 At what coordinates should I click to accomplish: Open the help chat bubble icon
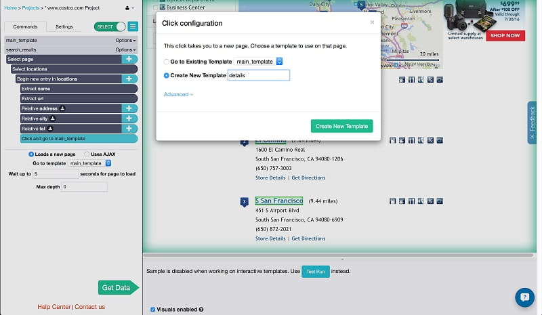(524, 297)
